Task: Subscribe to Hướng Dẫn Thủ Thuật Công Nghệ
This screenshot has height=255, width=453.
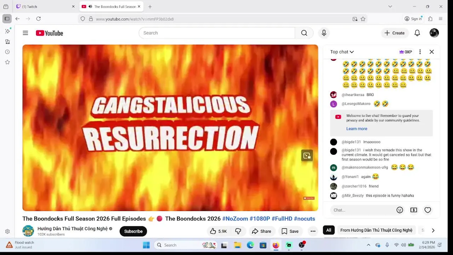Action: coord(133,231)
